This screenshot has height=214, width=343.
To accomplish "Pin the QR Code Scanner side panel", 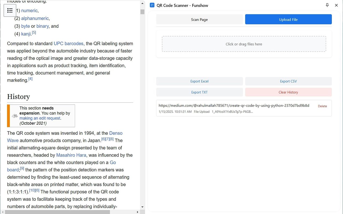I will click(x=327, y=5).
